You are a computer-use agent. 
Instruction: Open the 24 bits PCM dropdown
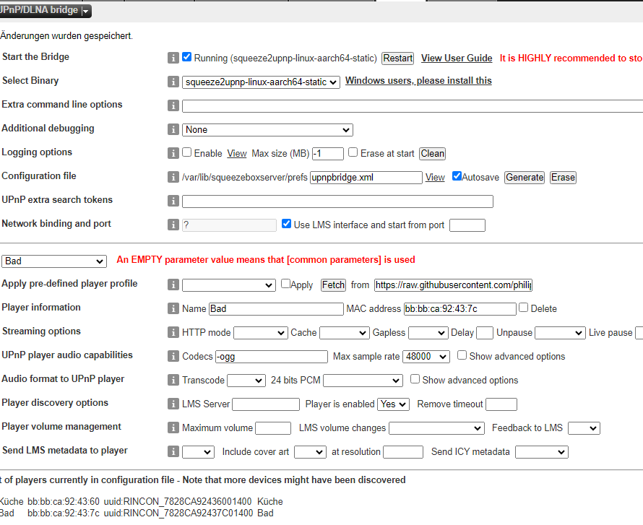363,381
